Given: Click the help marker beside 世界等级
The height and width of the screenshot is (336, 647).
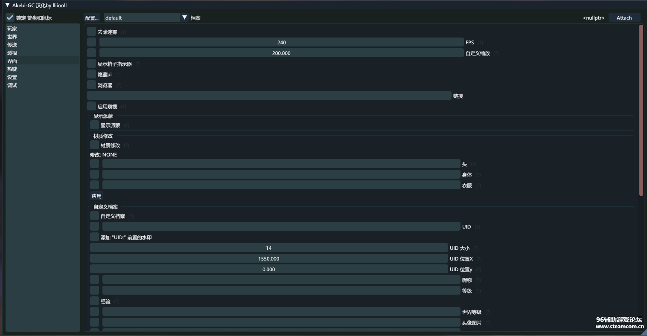Looking at the screenshot, I should click(488, 313).
